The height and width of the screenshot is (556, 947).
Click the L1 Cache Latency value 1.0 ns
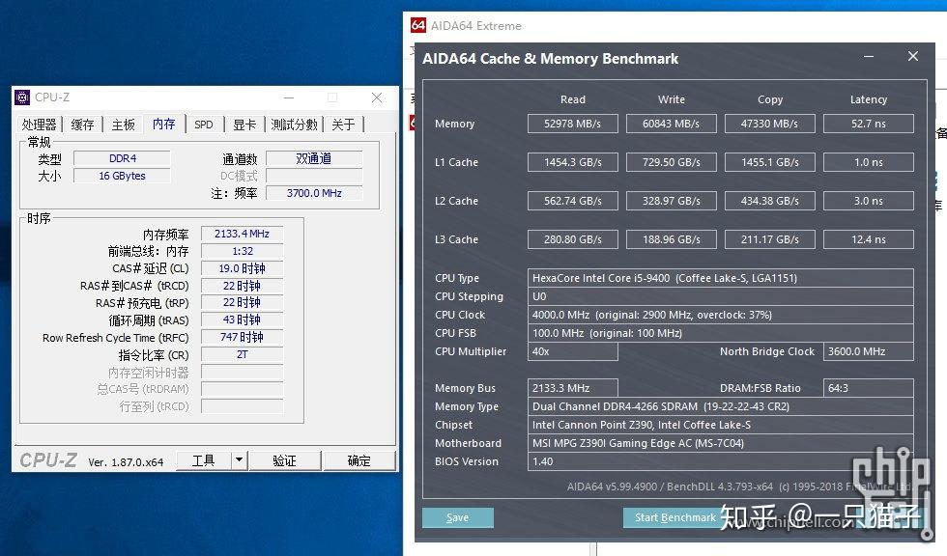pyautogui.click(x=869, y=162)
